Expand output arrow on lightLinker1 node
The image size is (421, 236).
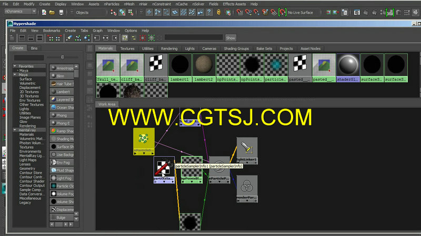click(x=256, y=163)
